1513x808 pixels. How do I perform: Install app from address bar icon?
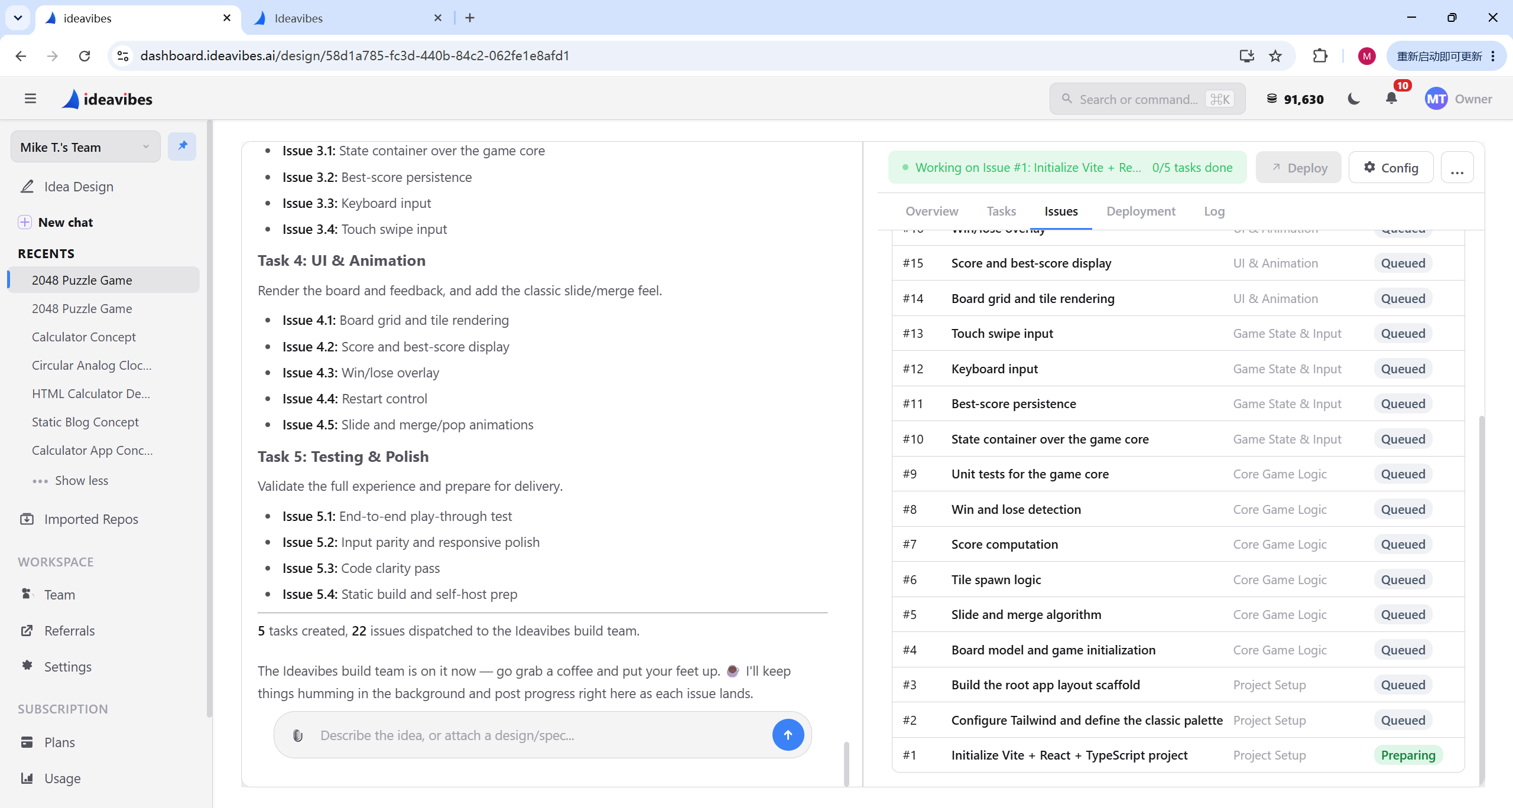click(1246, 56)
